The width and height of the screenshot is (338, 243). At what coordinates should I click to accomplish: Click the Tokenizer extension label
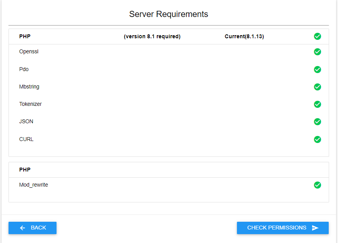pyautogui.click(x=30, y=104)
